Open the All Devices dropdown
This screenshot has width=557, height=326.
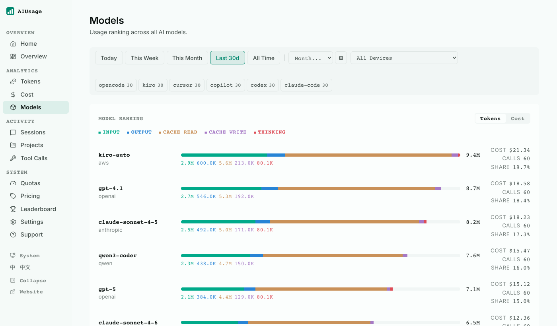pos(404,58)
